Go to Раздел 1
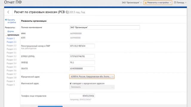 [11, 38]
